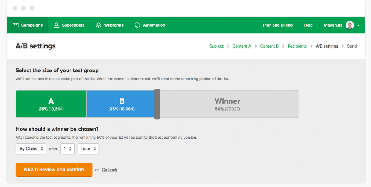
Task: Click the green A segment block
Action: click(x=51, y=104)
